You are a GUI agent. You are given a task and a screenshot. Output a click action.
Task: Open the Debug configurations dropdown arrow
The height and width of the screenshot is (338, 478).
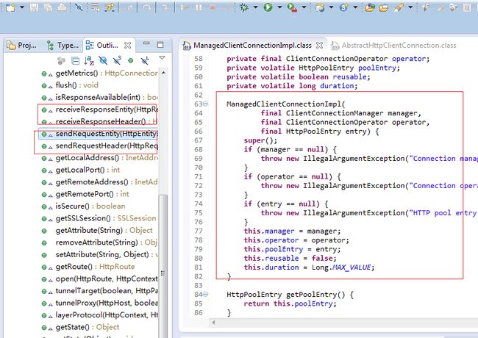[x=255, y=7]
